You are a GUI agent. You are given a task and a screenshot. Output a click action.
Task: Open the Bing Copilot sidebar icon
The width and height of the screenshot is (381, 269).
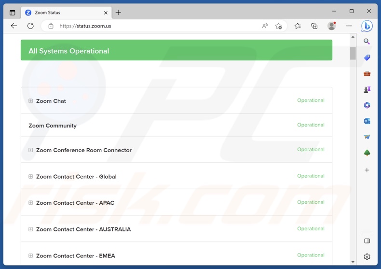(x=367, y=26)
